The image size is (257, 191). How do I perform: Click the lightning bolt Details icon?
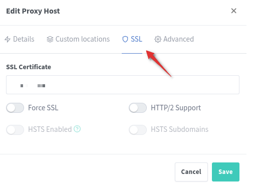pyautogui.click(x=8, y=39)
